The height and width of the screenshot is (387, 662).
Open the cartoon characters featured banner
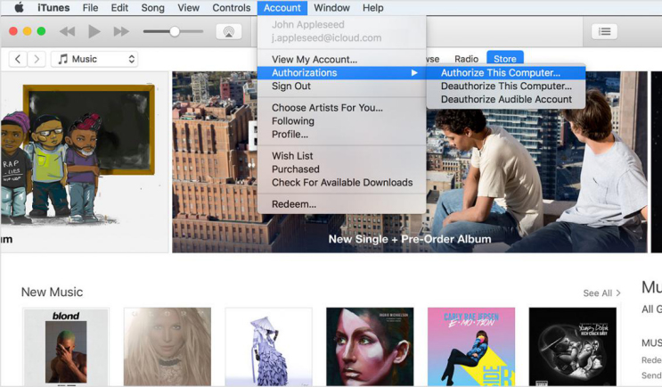85,161
